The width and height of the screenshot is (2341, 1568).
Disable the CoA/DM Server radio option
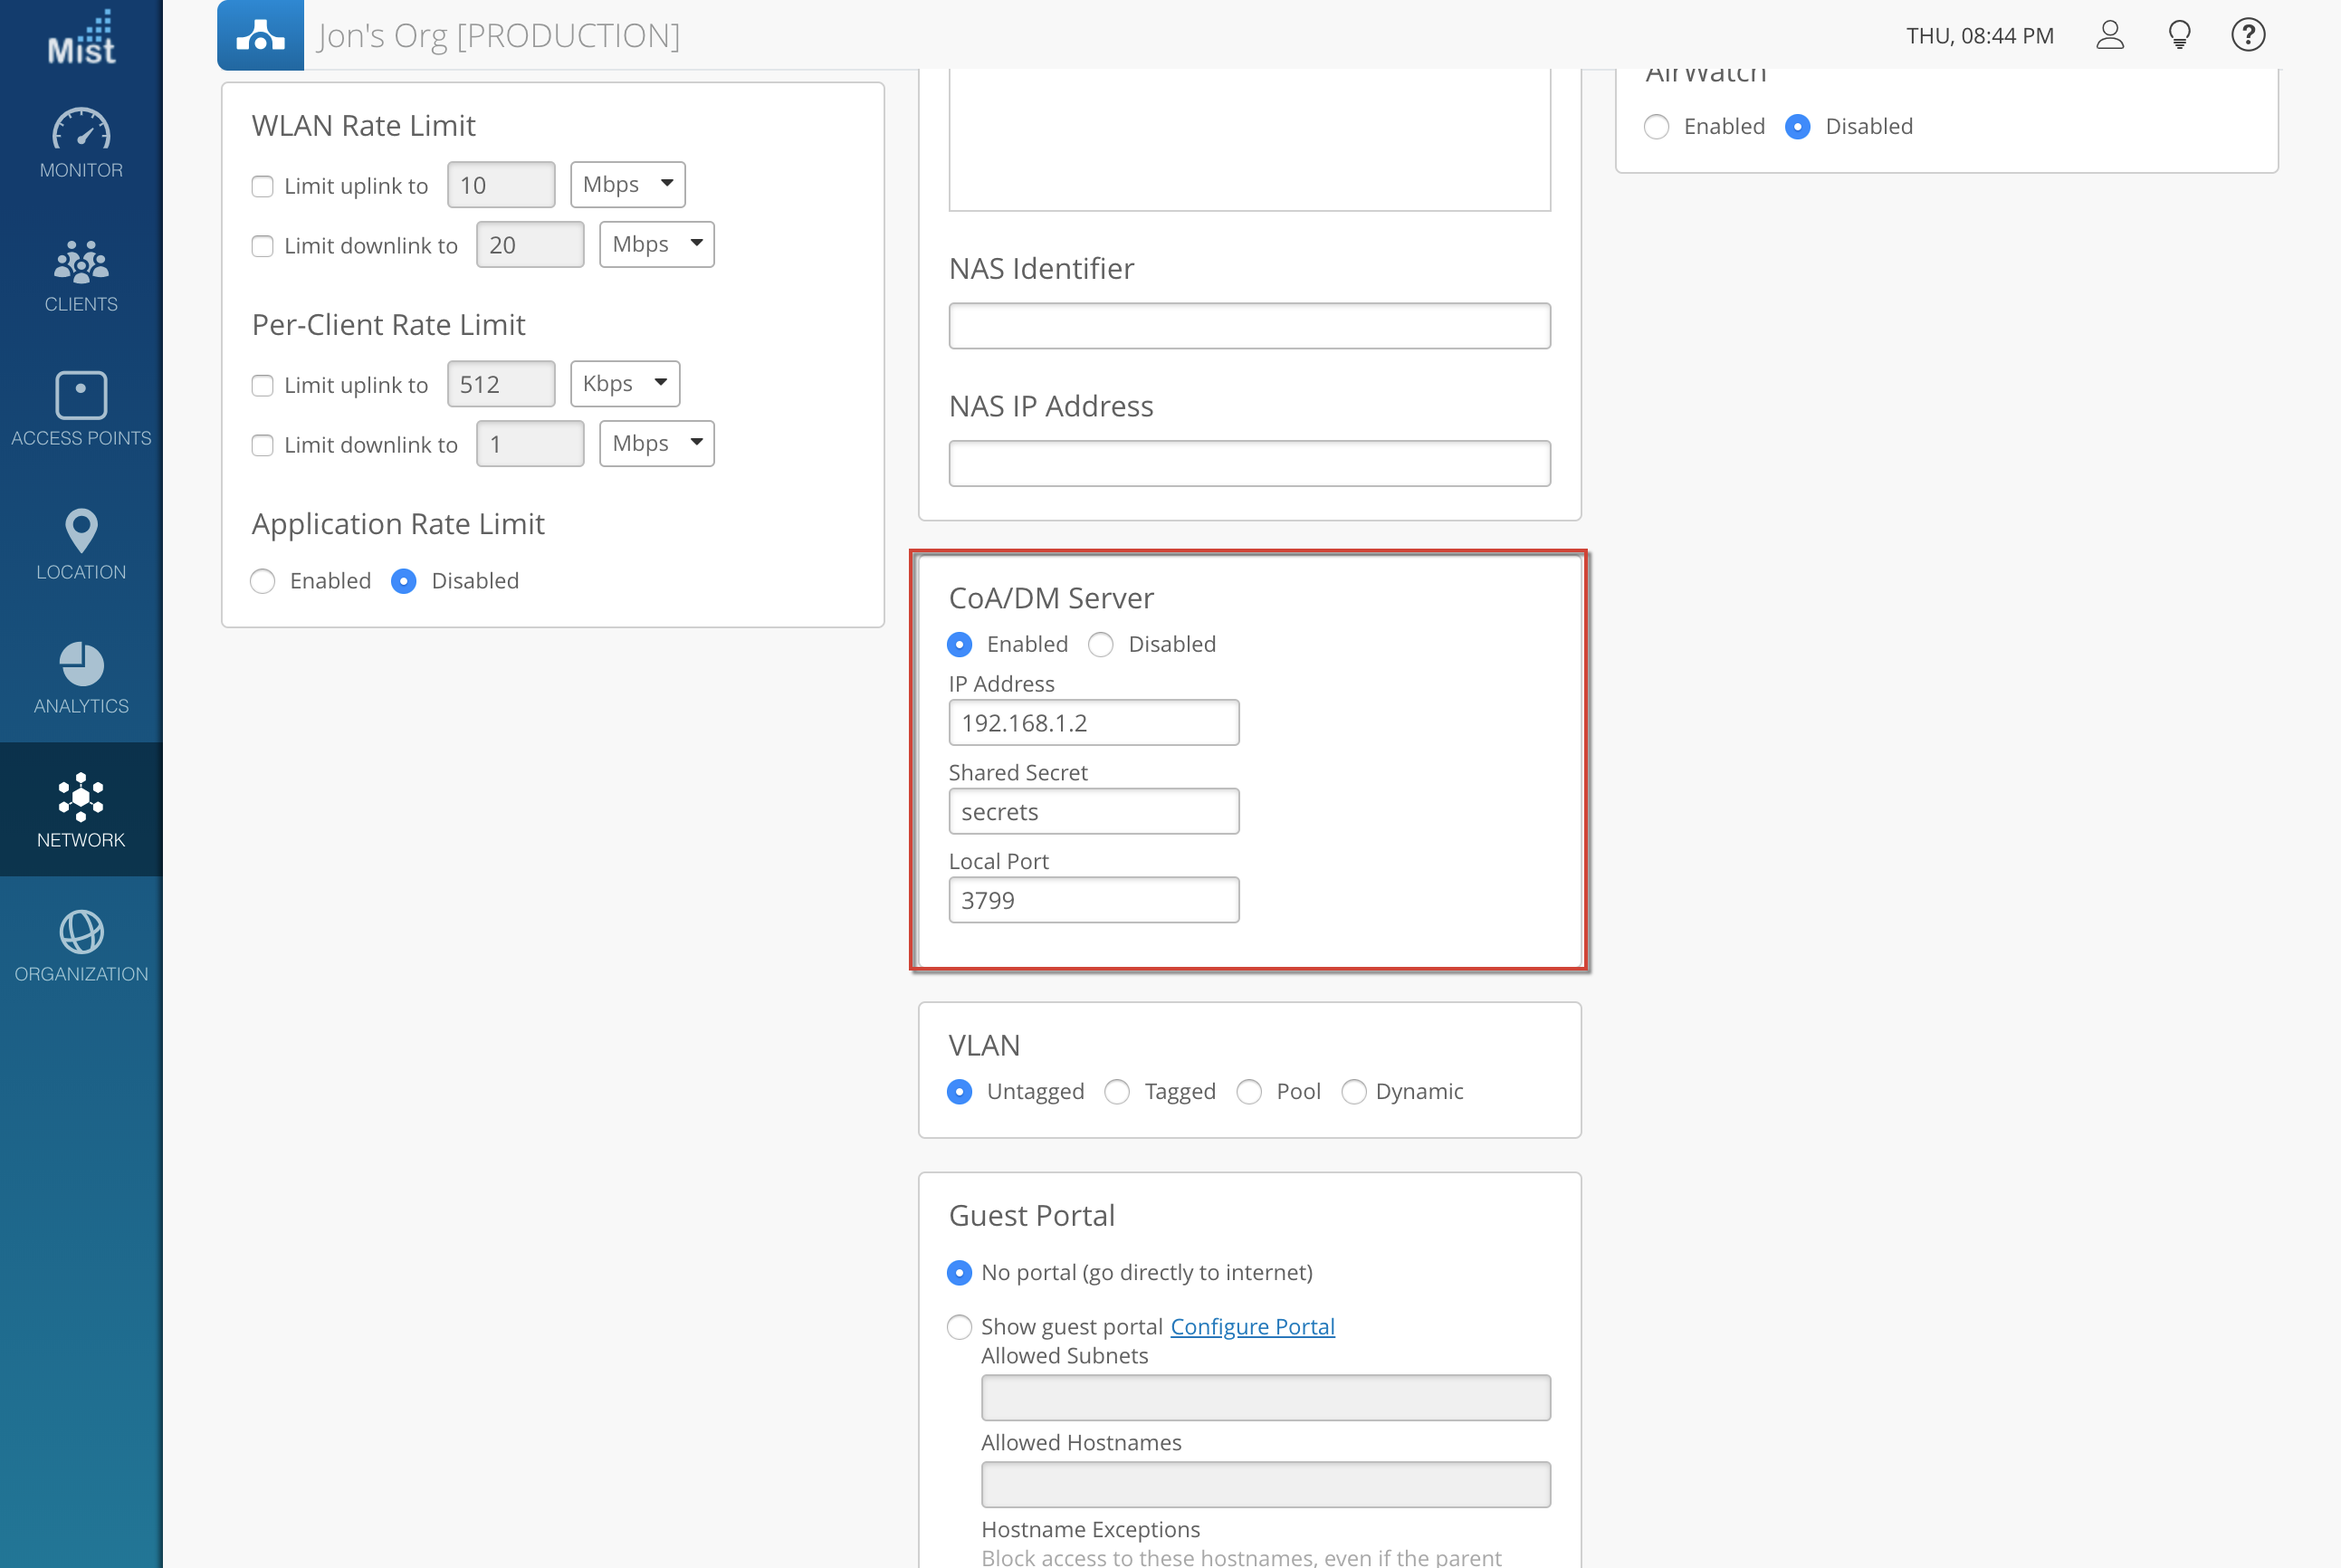tap(1101, 645)
